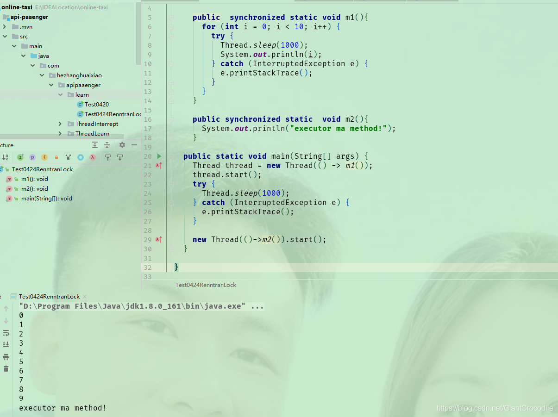The height and width of the screenshot is (417, 558).
Task: Collapse the main folder
Action: click(14, 46)
